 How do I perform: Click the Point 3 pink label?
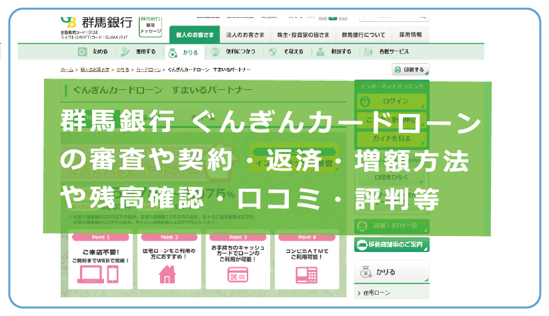237,237
